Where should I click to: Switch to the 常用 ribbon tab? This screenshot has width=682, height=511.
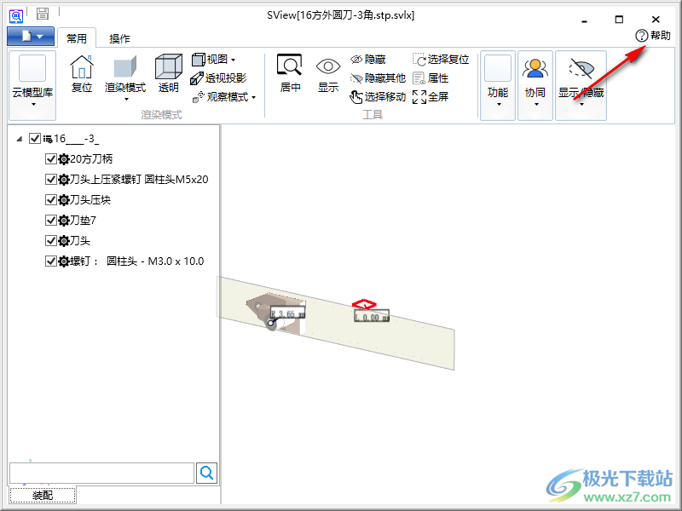tap(77, 38)
